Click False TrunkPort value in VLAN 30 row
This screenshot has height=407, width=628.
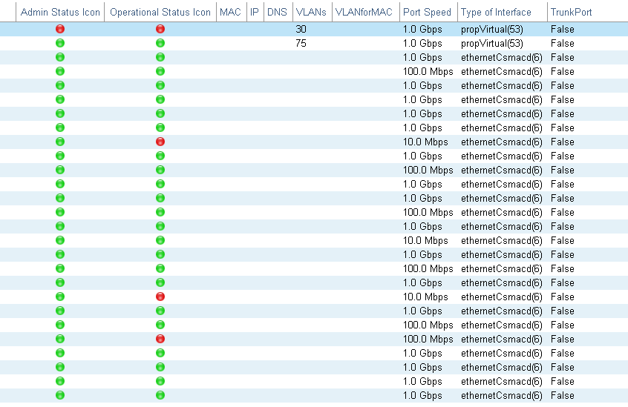click(x=563, y=29)
